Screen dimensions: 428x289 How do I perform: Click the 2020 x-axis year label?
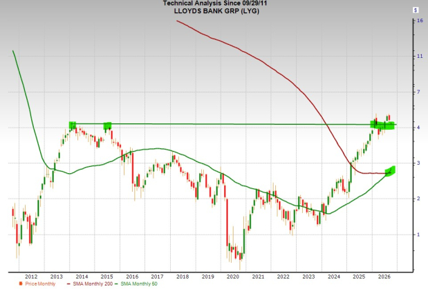tap(233, 277)
